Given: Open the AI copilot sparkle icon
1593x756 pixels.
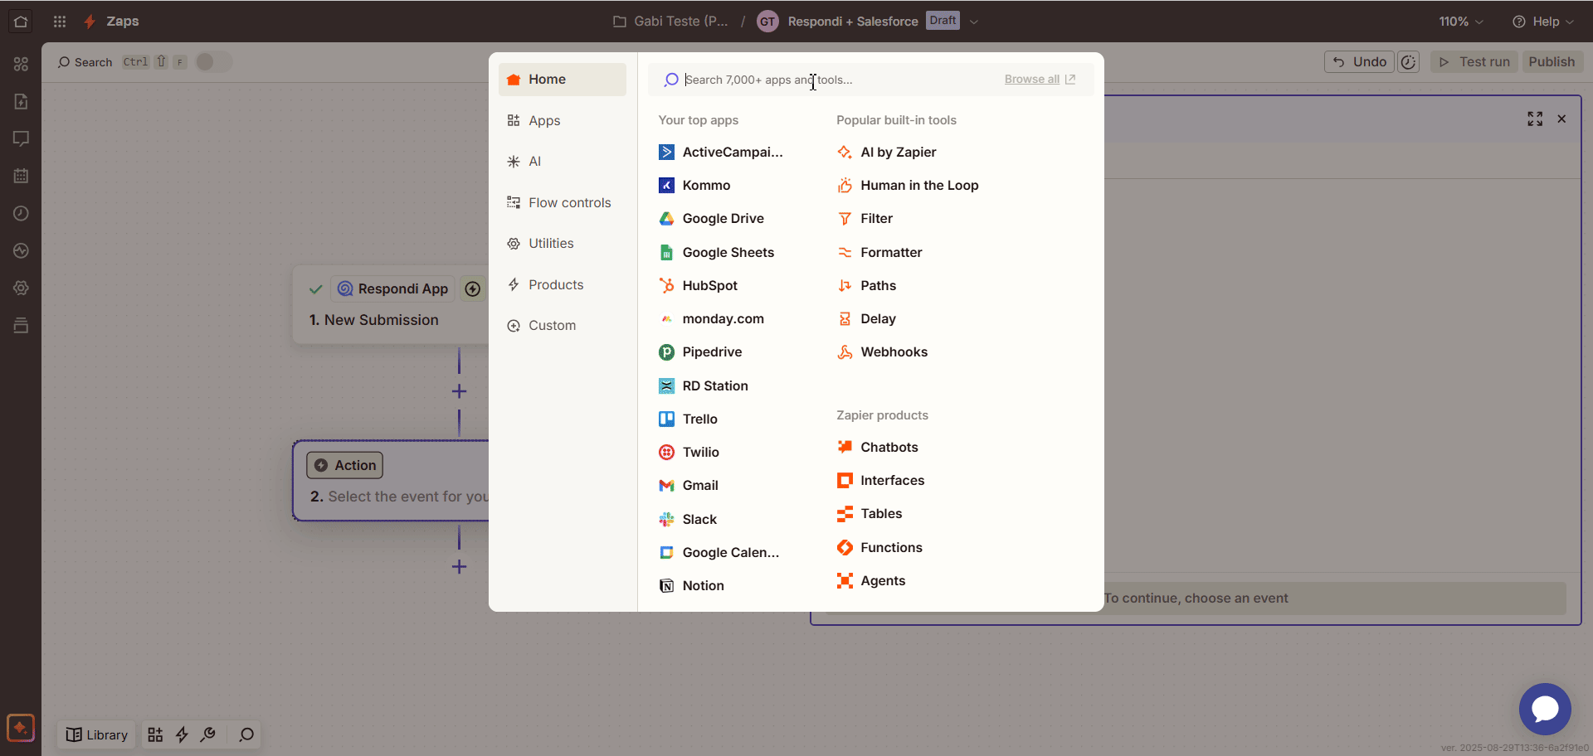Looking at the screenshot, I should (21, 728).
